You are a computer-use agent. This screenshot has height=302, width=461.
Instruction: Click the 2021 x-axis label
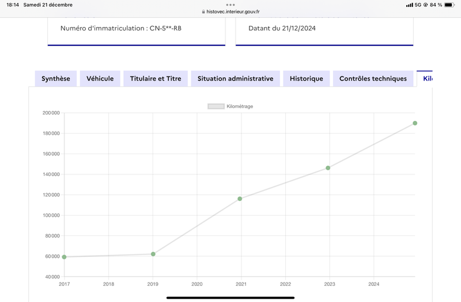[241, 284]
